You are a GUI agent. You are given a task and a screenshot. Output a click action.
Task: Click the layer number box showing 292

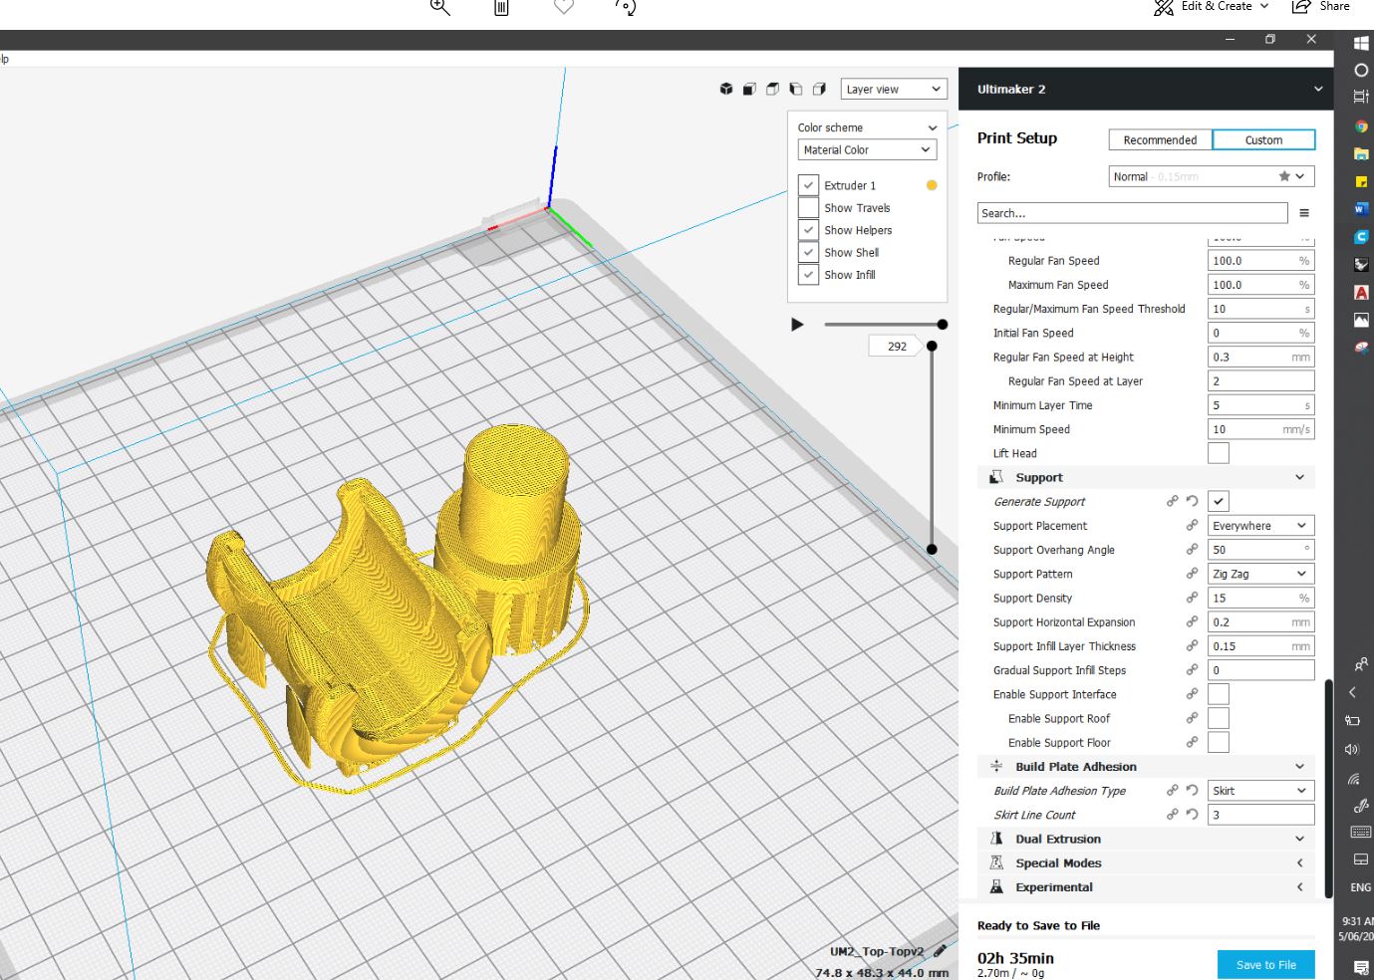(897, 347)
